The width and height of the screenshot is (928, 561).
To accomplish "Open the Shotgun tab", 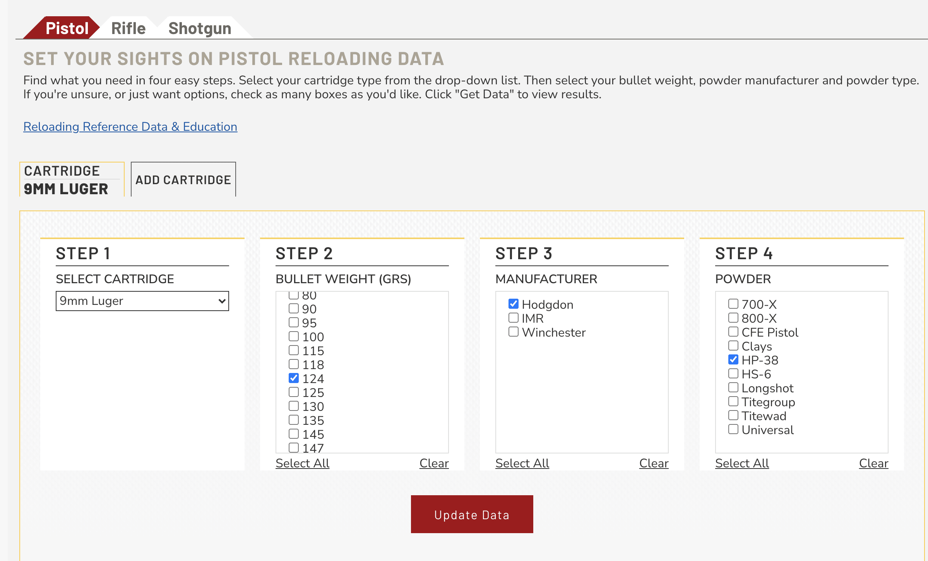I will pos(200,28).
